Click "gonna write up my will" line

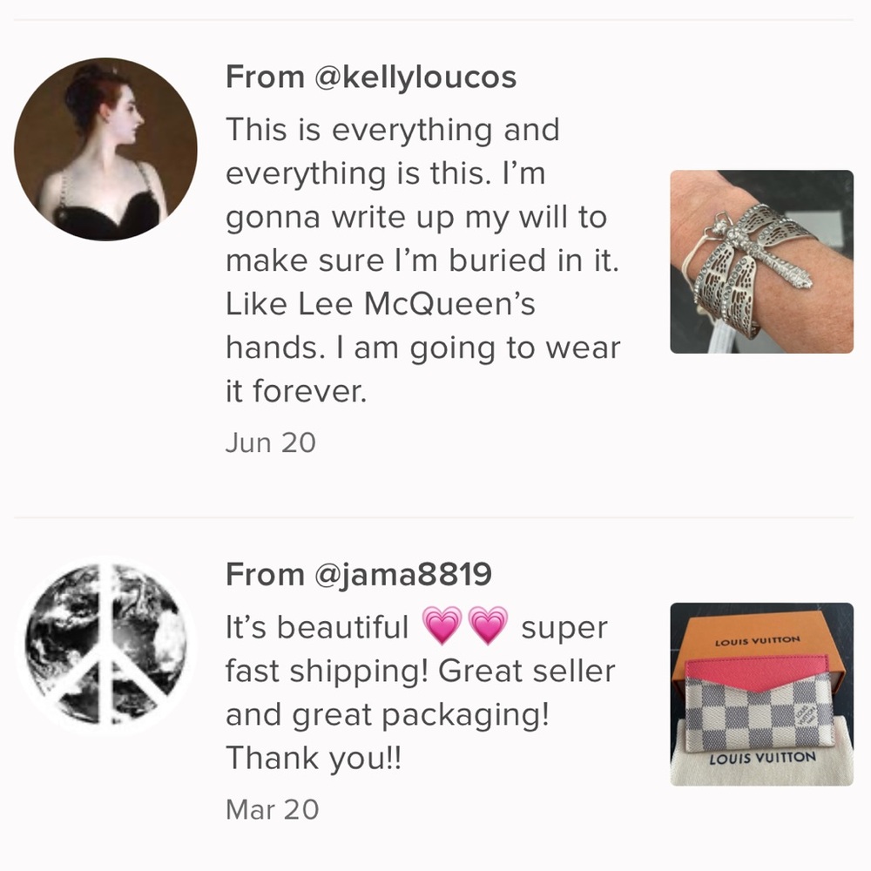click(415, 218)
